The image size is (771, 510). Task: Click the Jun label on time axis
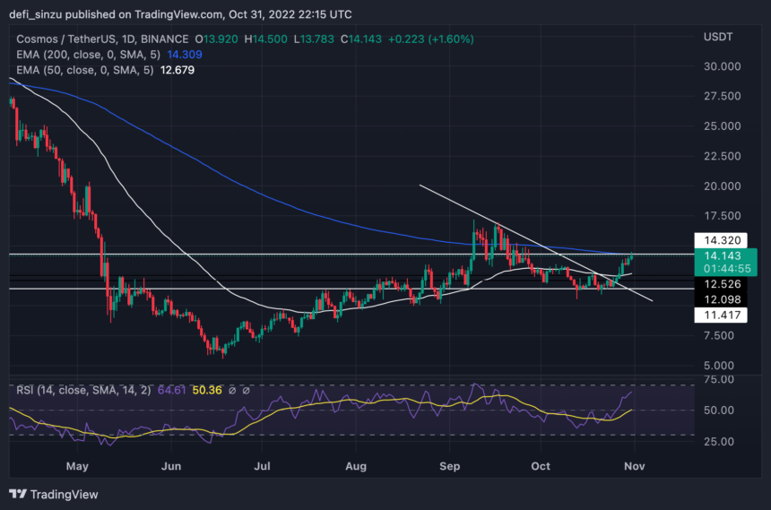click(171, 466)
